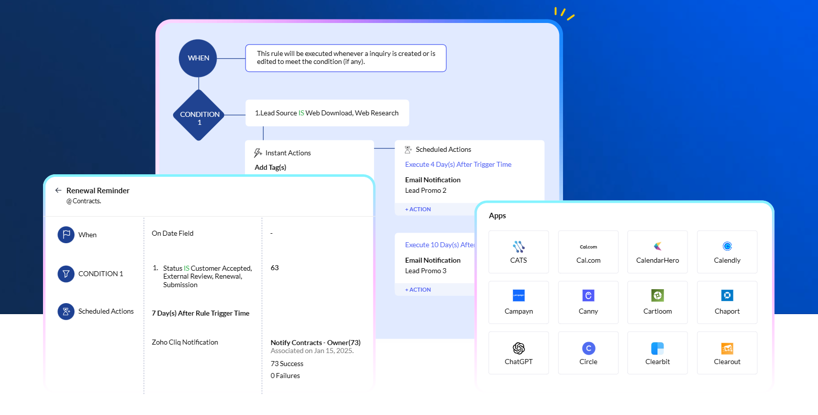Click the WHEN circle node
818x415 pixels.
(x=198, y=58)
